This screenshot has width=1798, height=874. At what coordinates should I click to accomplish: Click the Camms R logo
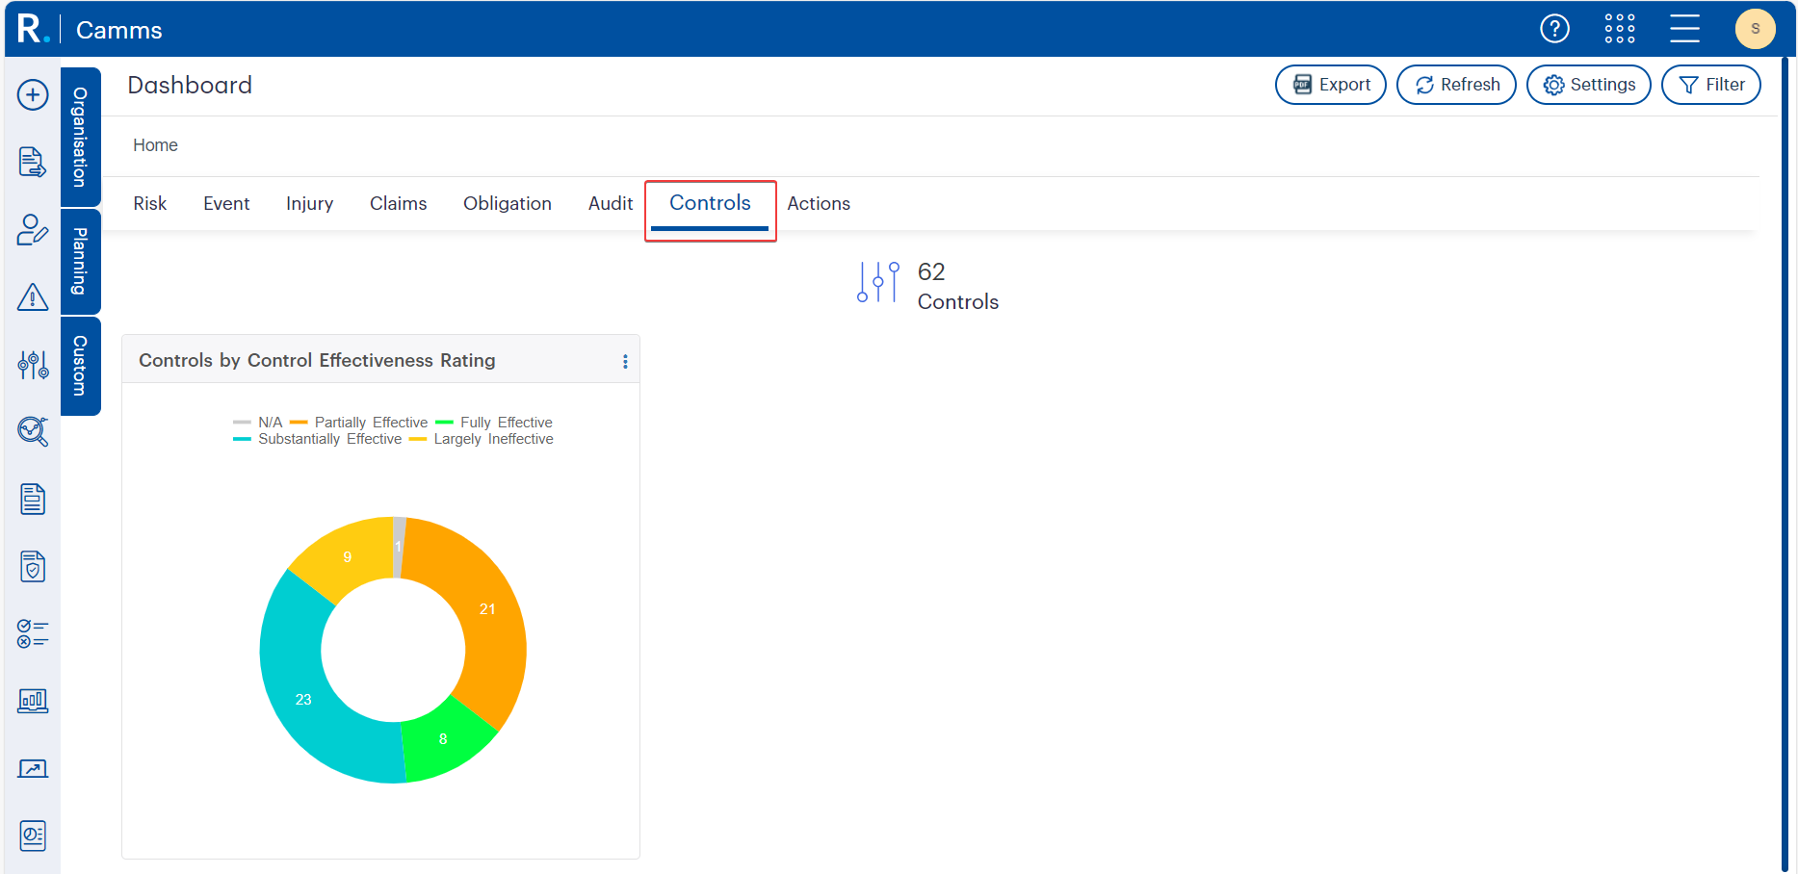(x=33, y=29)
